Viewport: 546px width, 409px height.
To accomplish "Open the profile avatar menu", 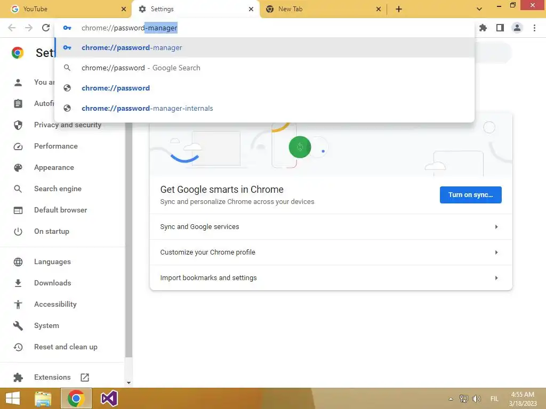I will [x=517, y=28].
